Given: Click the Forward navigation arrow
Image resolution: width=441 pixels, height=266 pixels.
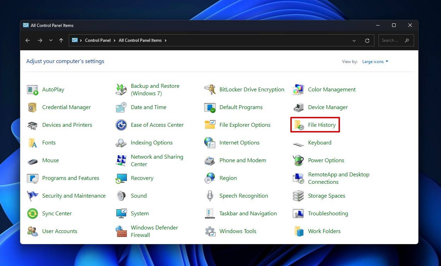Looking at the screenshot, I should point(40,40).
